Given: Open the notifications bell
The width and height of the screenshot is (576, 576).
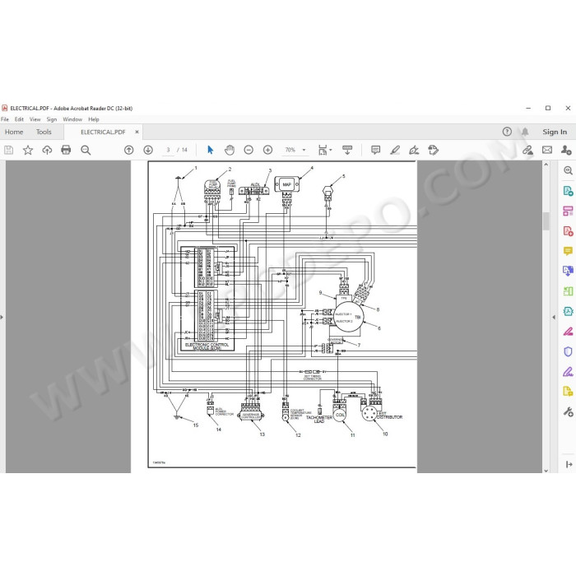Looking at the screenshot, I should click(x=525, y=132).
